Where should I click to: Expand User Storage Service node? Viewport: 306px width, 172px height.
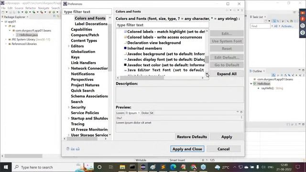[x=69, y=135]
